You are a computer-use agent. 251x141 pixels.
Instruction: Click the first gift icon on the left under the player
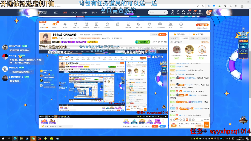coord(44,122)
